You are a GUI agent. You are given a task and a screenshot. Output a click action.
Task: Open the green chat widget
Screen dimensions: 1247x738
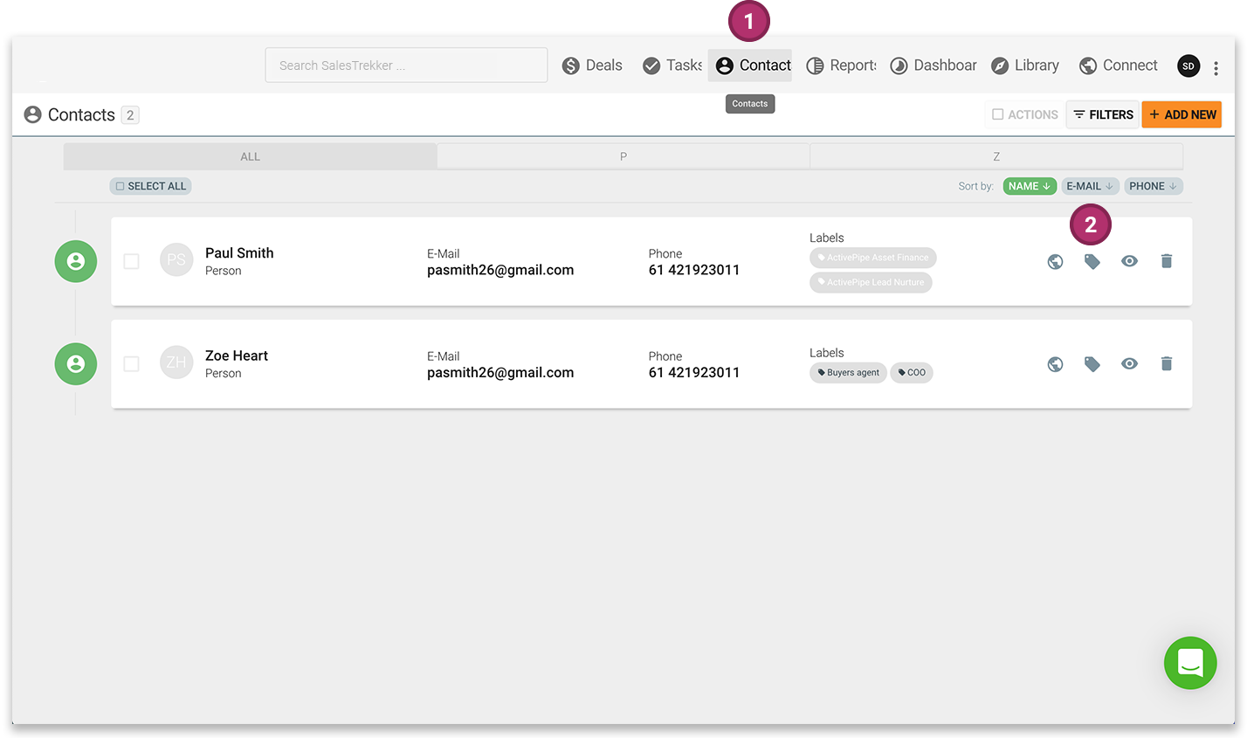1190,663
